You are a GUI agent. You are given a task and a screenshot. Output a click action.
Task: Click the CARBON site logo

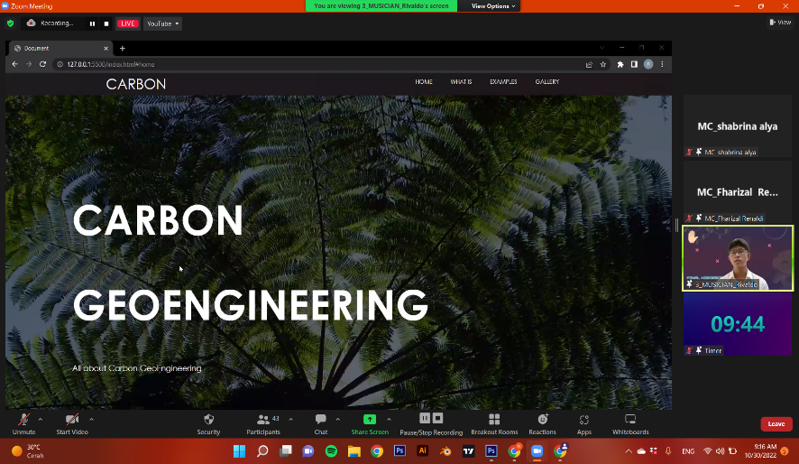tap(135, 84)
